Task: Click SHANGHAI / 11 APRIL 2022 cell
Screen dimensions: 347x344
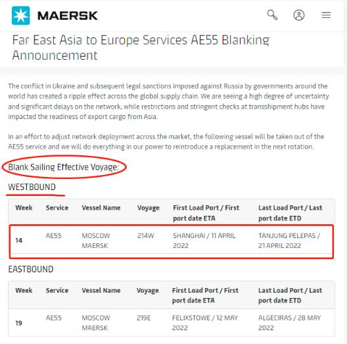Action: point(204,241)
